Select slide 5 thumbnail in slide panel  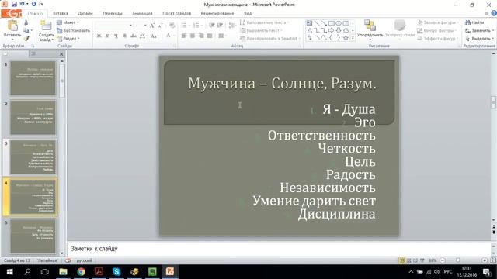[x=33, y=236]
